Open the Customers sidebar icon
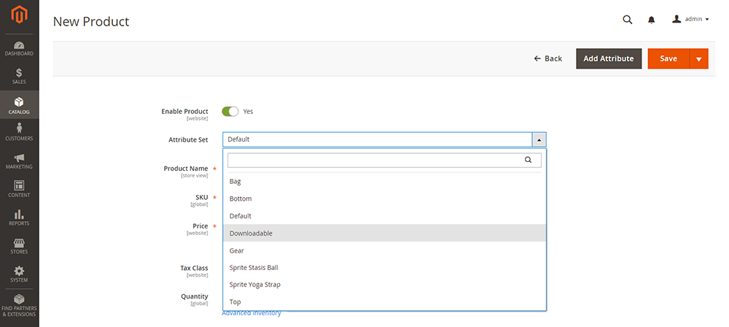 [19, 132]
